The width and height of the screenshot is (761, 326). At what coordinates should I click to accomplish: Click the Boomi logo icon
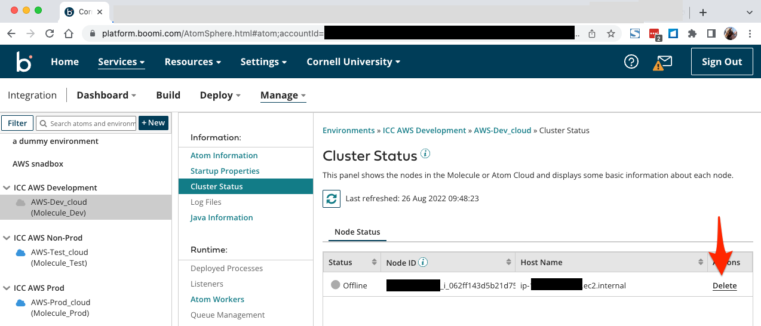(x=24, y=61)
